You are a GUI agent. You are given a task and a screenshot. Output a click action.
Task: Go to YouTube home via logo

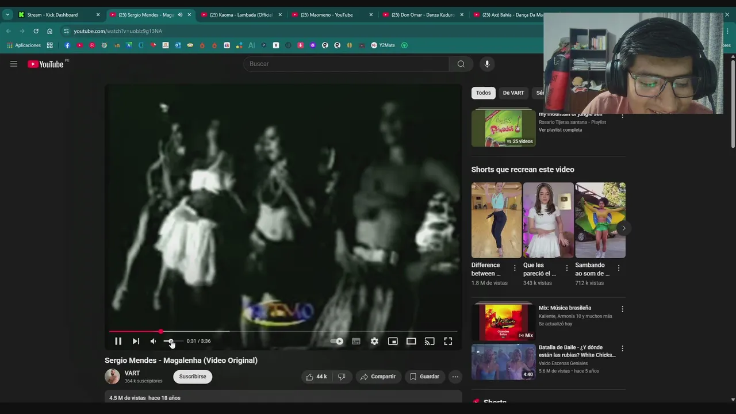(46, 64)
